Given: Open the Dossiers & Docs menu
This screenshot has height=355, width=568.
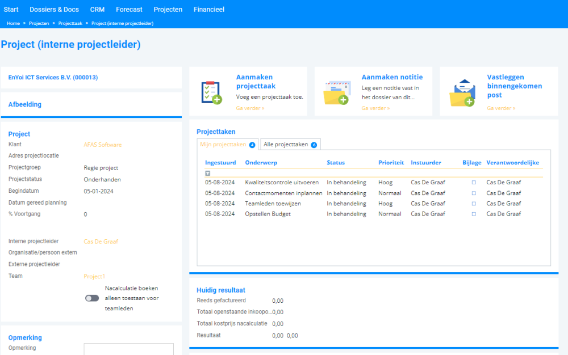Looking at the screenshot, I should coord(55,10).
